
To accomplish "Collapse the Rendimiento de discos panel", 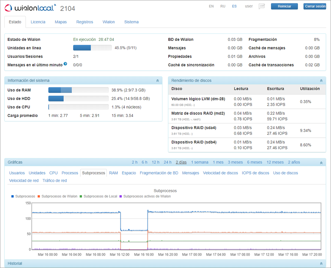I will (x=321, y=81).
